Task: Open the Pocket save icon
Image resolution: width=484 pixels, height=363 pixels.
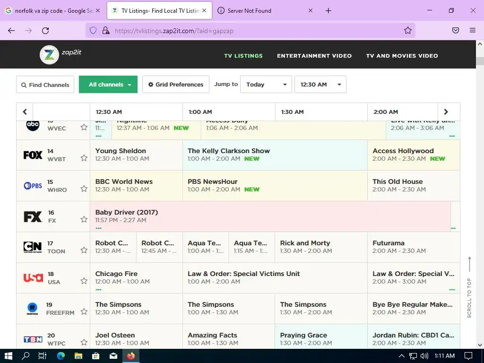Action: (456, 30)
